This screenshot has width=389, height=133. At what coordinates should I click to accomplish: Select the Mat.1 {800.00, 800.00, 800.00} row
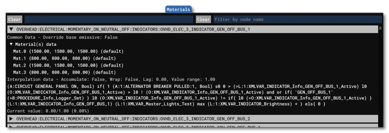tap(65, 58)
